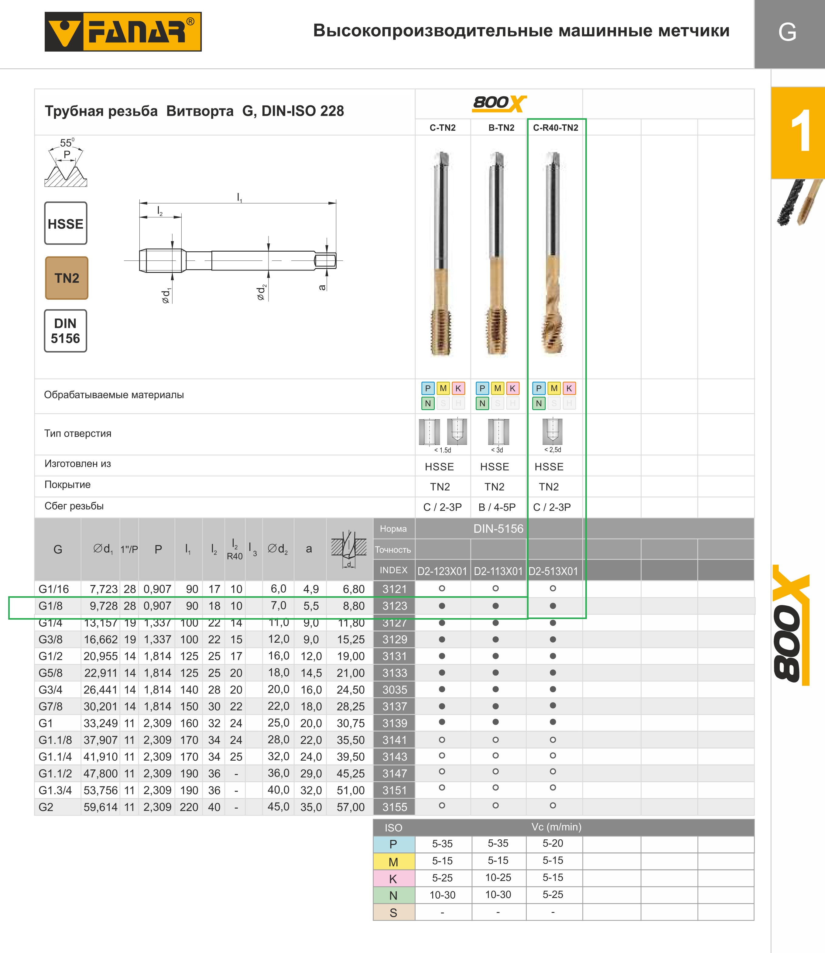The image size is (825, 953).
Task: Click index number 3123 in the G1/8 row
Action: pos(395,606)
